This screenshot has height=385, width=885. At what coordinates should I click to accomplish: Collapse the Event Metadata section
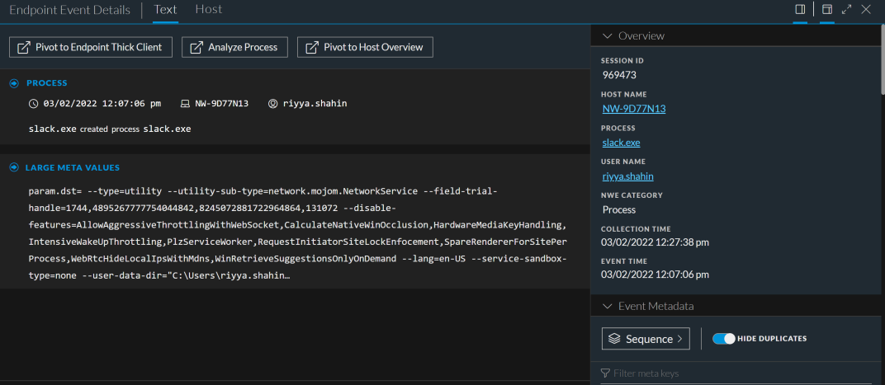[x=608, y=306]
